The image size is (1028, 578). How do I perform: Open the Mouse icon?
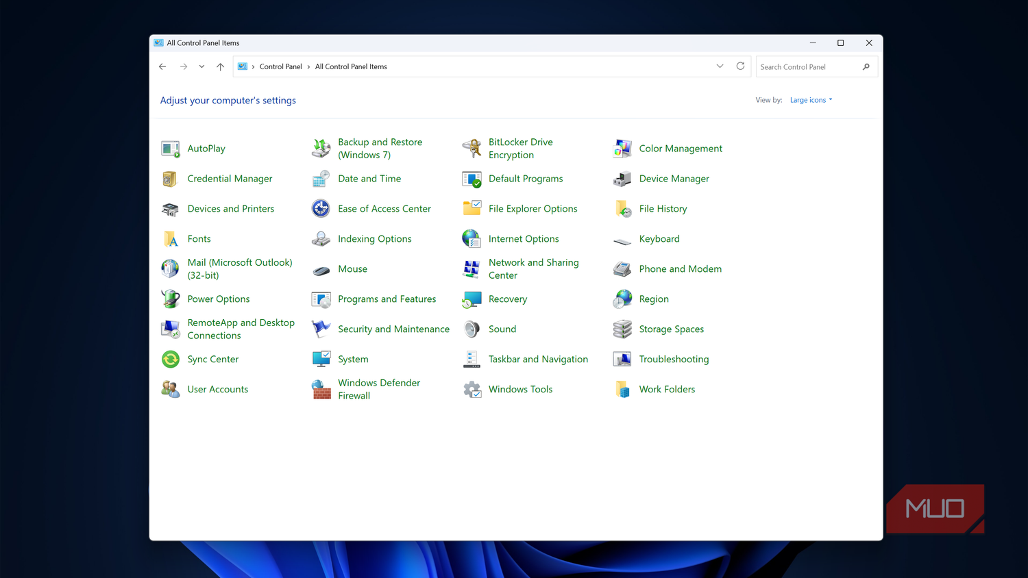[321, 270]
